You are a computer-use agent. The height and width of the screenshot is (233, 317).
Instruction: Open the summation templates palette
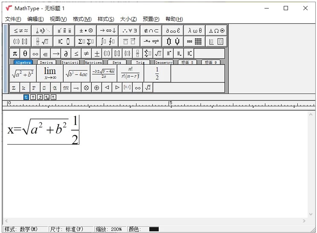pos(86,42)
